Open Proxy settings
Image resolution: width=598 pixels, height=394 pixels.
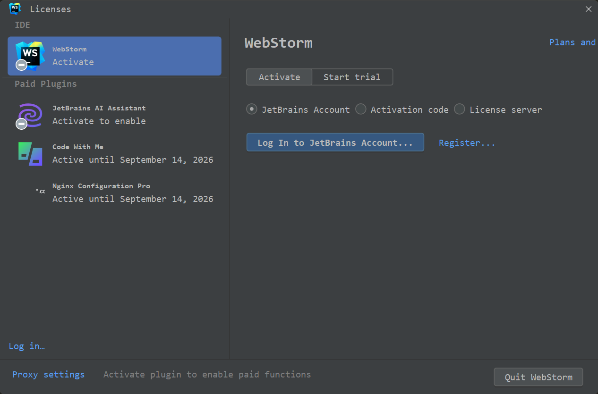[x=48, y=374]
